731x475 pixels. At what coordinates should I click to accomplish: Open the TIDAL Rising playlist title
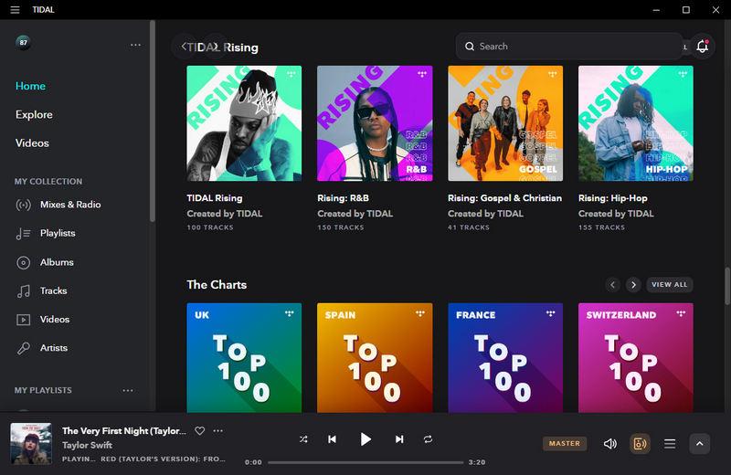point(215,198)
